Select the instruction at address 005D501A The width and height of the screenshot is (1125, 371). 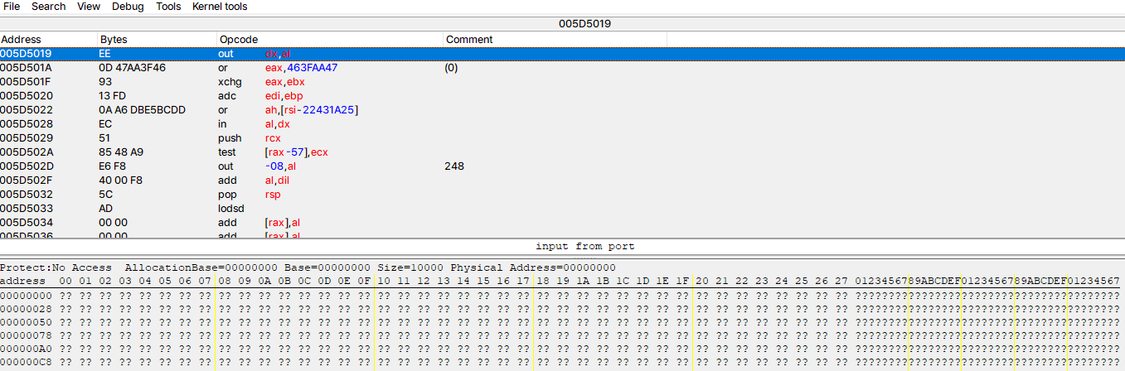332,68
